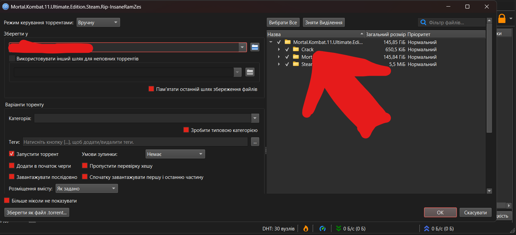The image size is (516, 235).
Task: Open the 'Категорія' dropdown
Action: pyautogui.click(x=255, y=118)
